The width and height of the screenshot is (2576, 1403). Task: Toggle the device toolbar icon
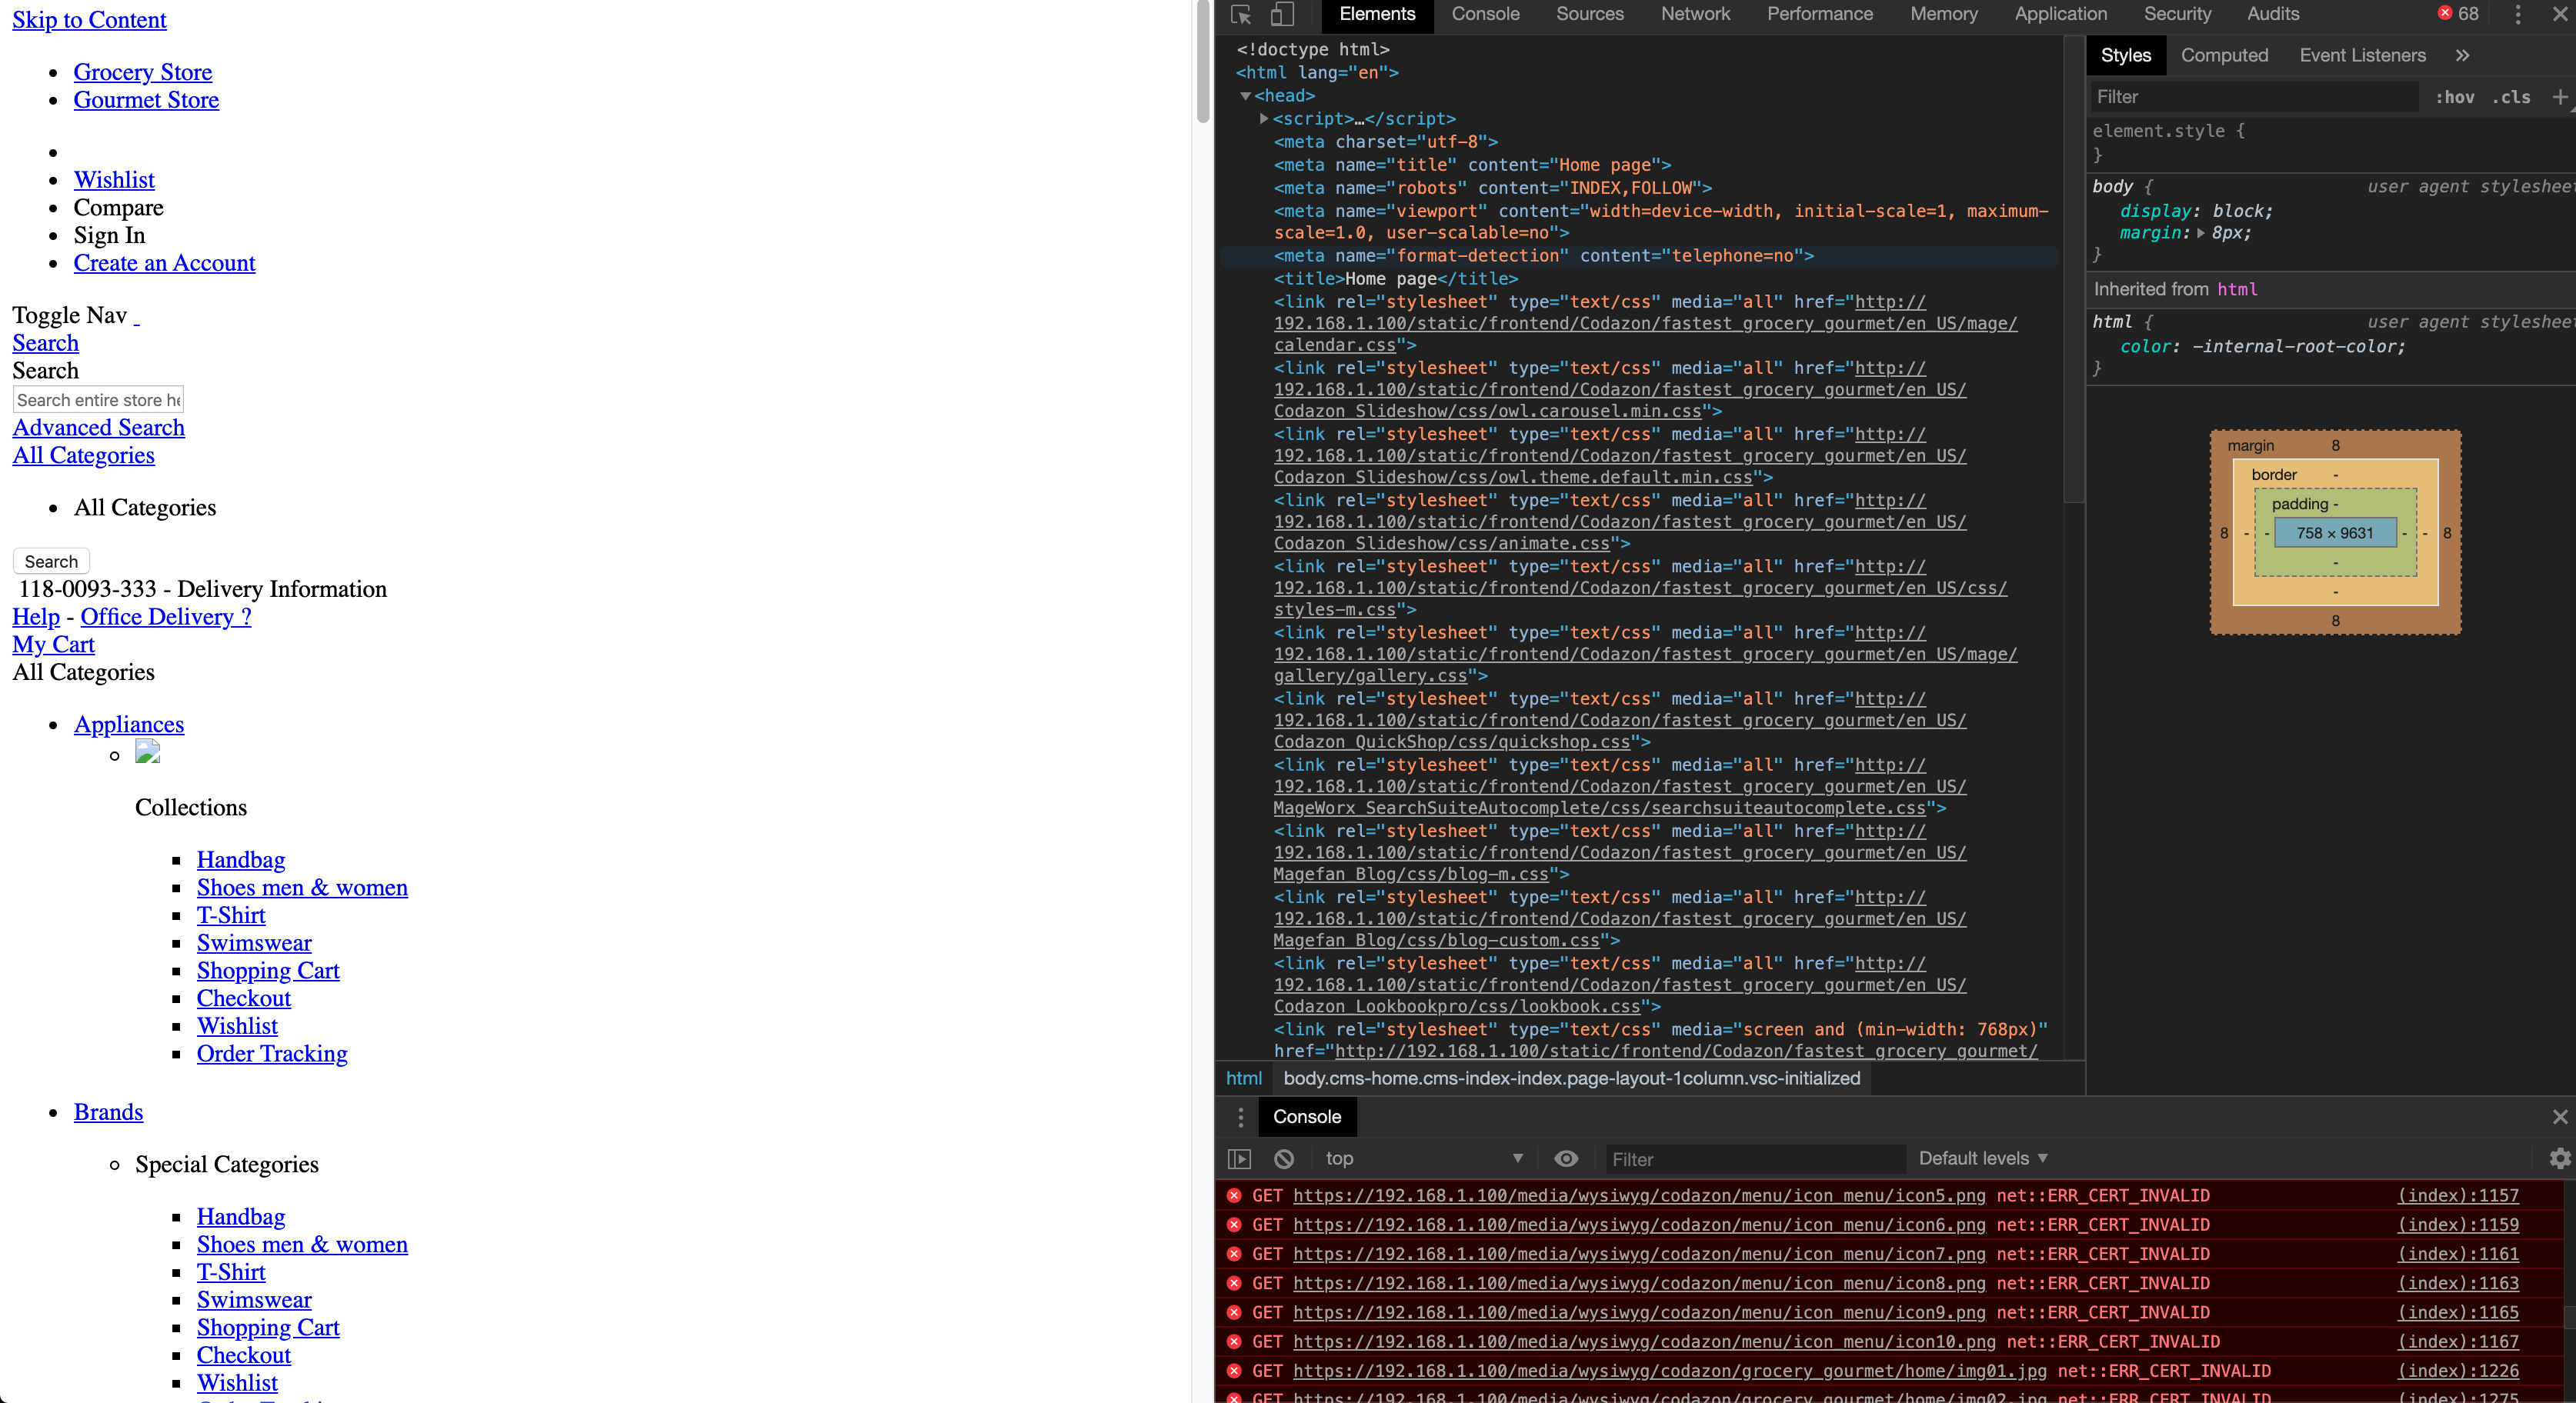pyautogui.click(x=1282, y=14)
